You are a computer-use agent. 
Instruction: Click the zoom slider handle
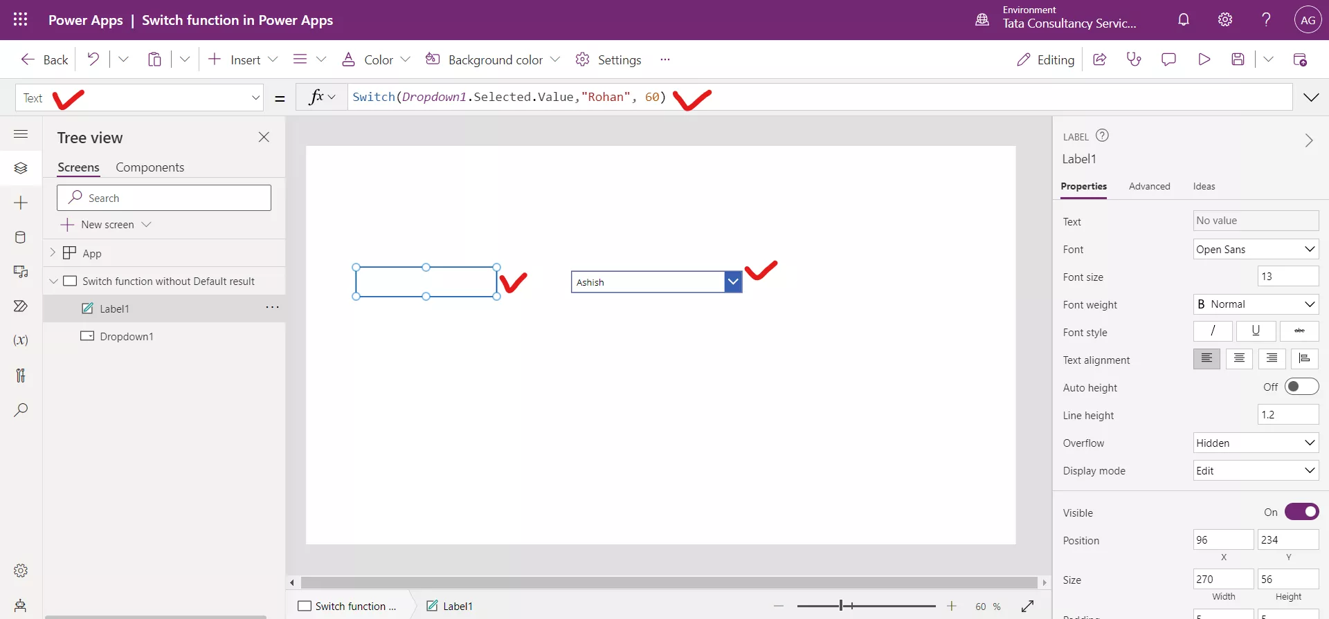point(841,606)
